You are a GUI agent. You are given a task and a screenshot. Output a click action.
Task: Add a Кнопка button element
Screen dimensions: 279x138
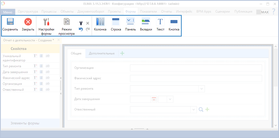coord(174,22)
